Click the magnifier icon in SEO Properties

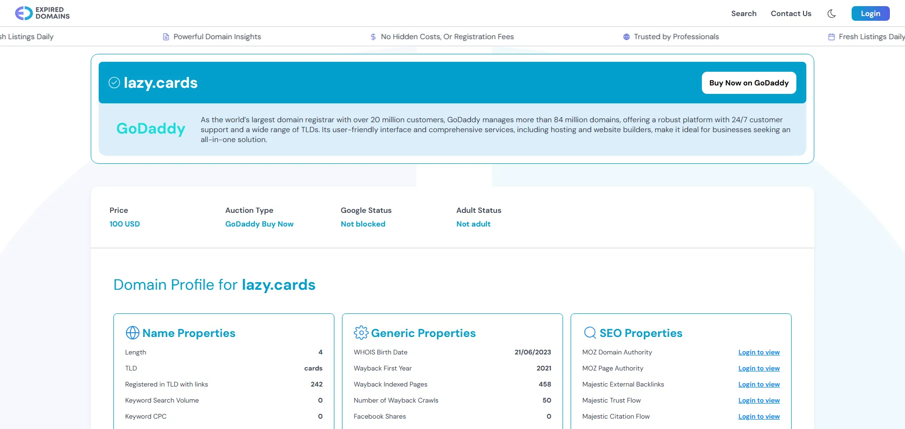pos(590,333)
